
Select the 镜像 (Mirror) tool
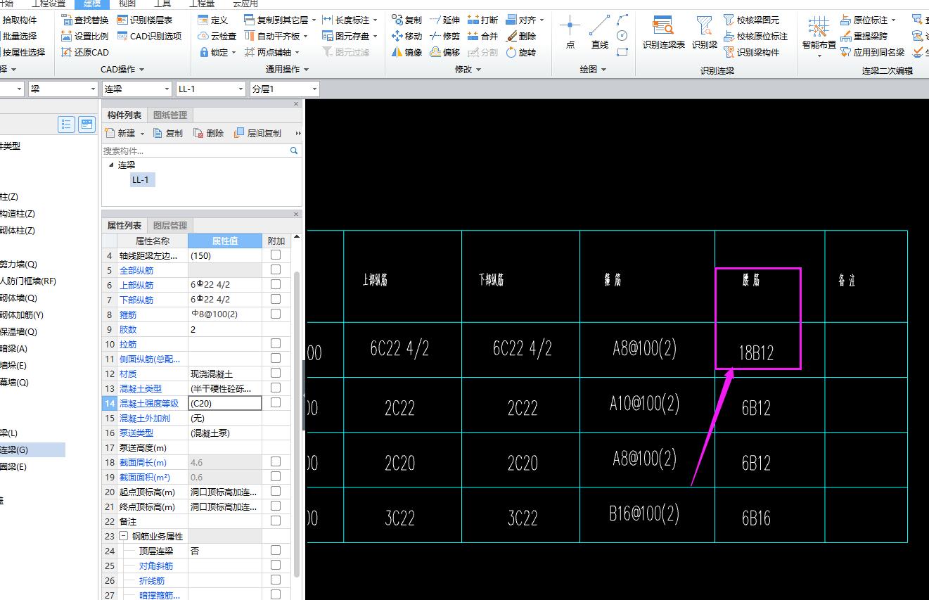pyautogui.click(x=406, y=52)
